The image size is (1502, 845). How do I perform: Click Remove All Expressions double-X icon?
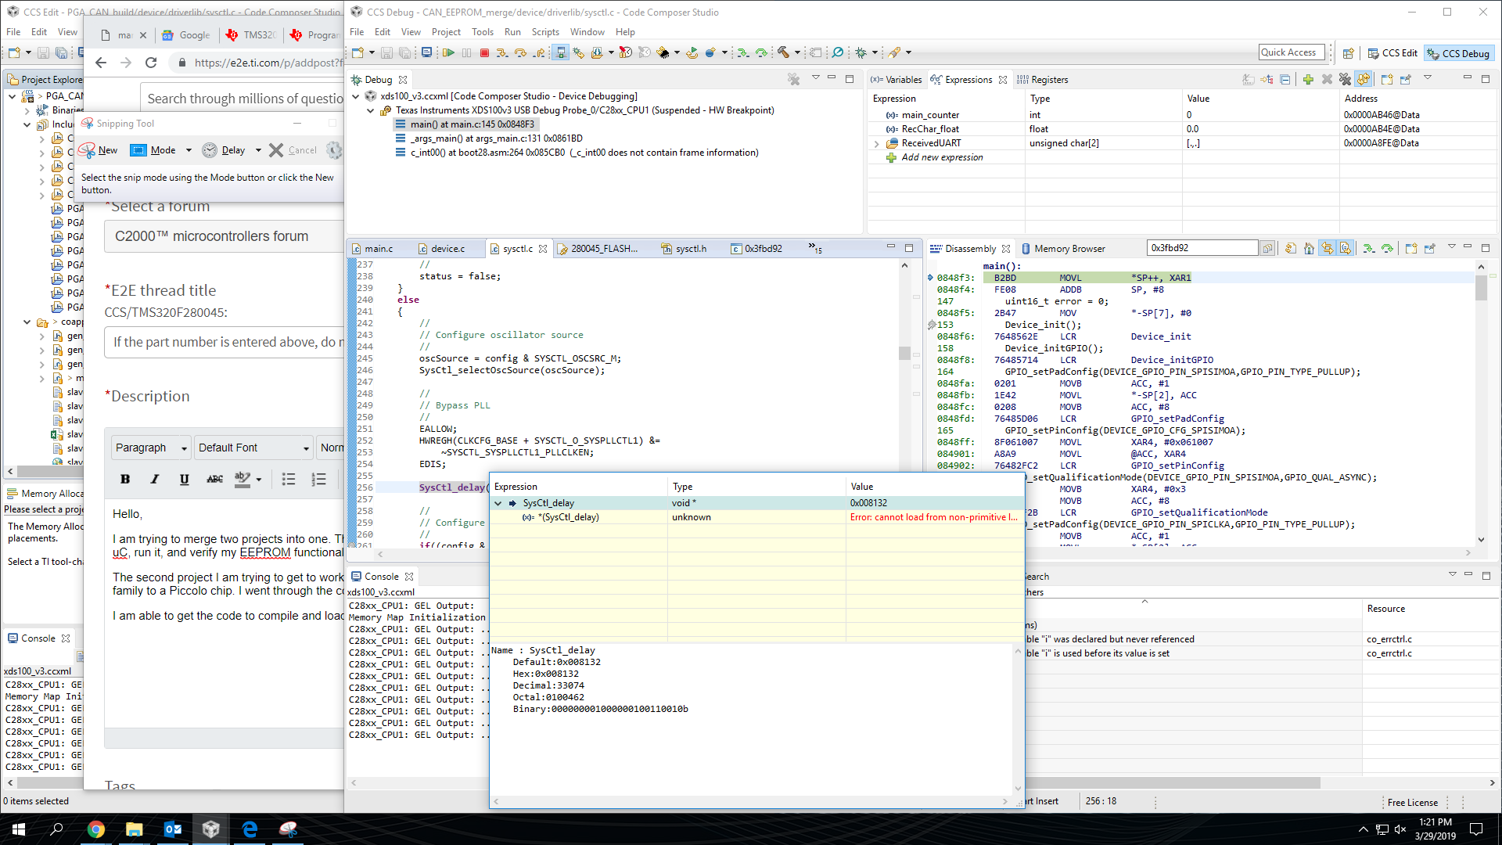(1345, 80)
